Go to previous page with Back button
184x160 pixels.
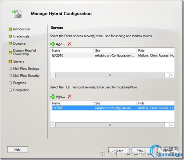(x=119, y=150)
